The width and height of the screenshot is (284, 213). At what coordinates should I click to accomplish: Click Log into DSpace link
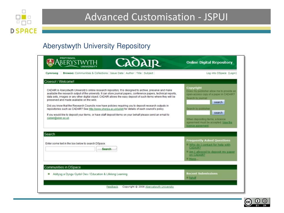(x=216, y=73)
